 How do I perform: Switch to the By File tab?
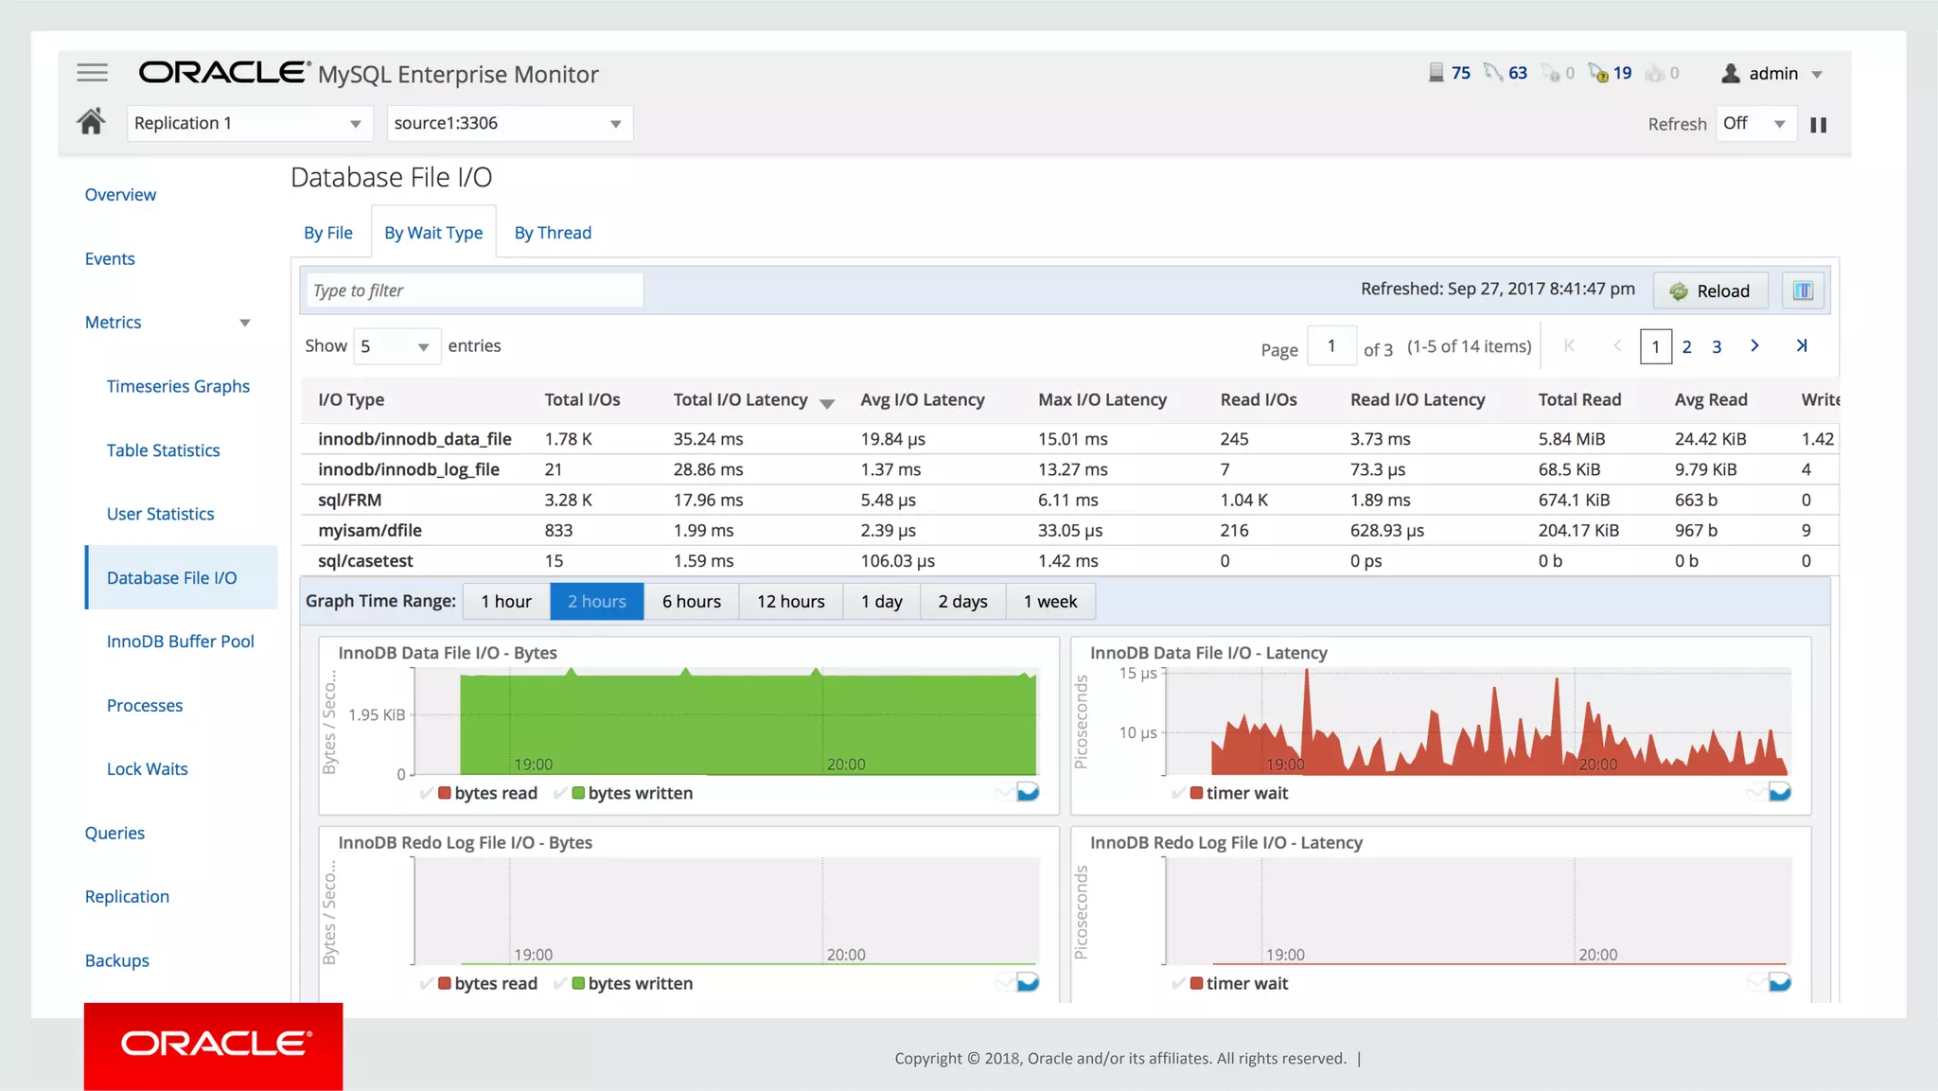327,233
